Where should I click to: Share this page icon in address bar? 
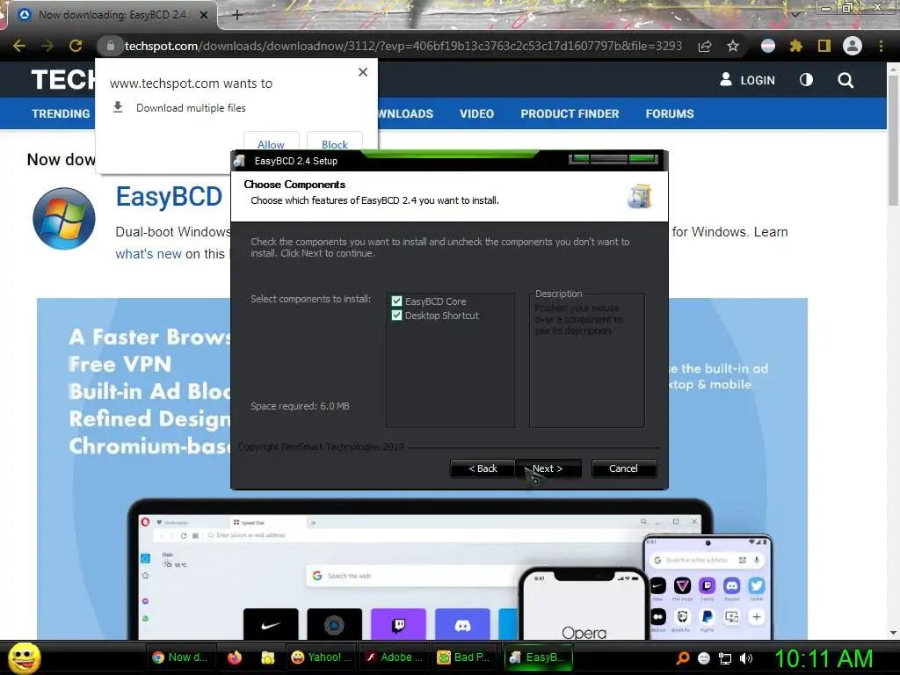pyautogui.click(x=705, y=46)
